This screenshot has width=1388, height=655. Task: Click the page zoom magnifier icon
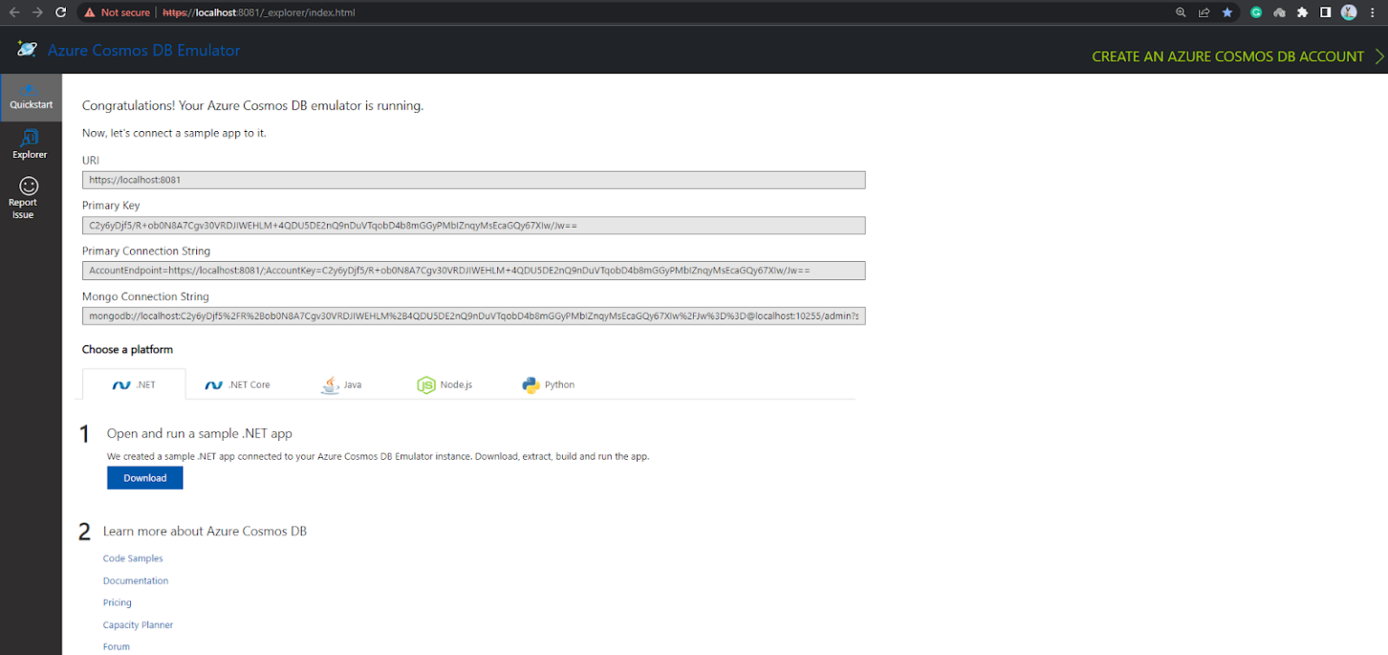[1179, 12]
